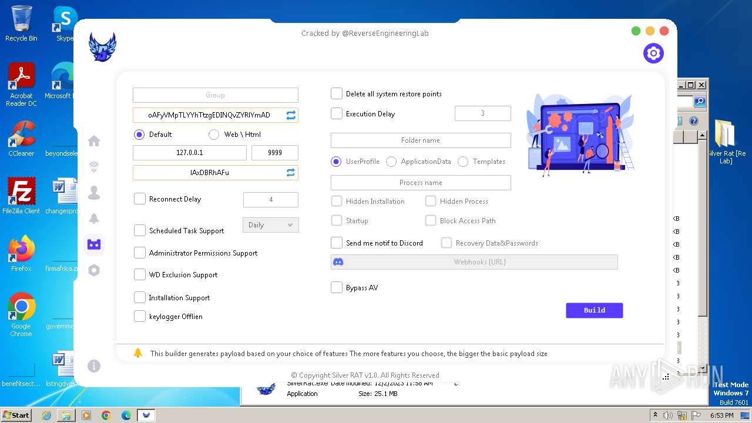Open the hexagon settings sidebar icon

[94, 270]
